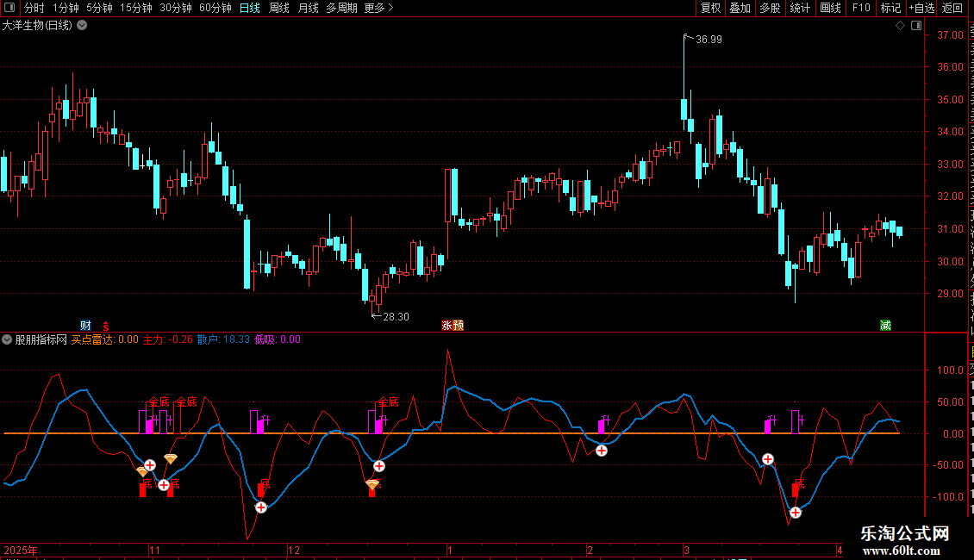Click the 2025年 label on time axis
Image resolution: width=974 pixels, height=560 pixels.
[21, 550]
